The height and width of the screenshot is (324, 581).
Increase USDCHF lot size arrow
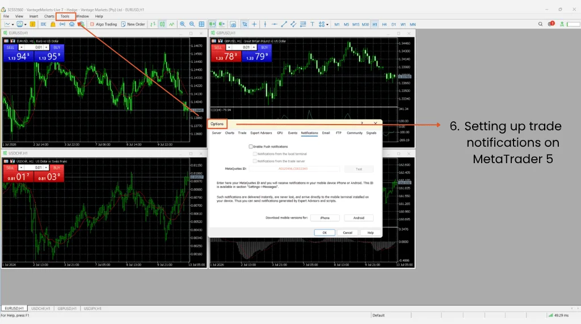coord(46,168)
